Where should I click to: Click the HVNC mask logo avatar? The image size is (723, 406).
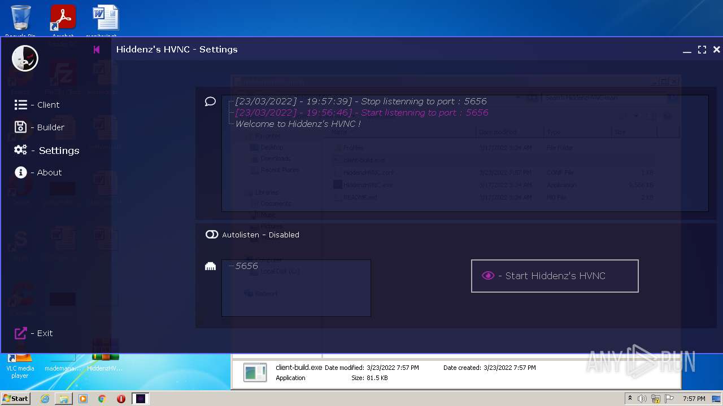coord(25,58)
